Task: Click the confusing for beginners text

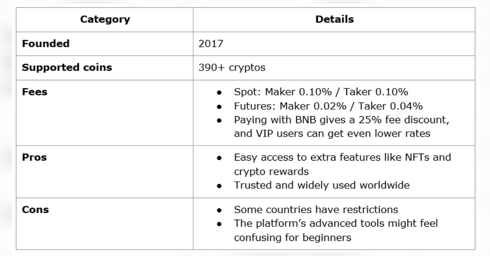Action: pyautogui.click(x=292, y=238)
